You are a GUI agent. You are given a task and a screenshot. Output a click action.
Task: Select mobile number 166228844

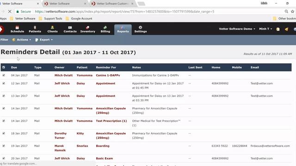tap(240, 146)
